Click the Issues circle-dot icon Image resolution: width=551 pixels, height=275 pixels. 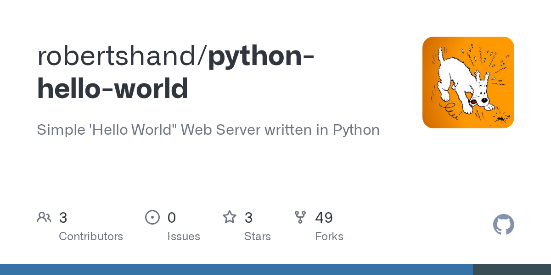point(152,217)
